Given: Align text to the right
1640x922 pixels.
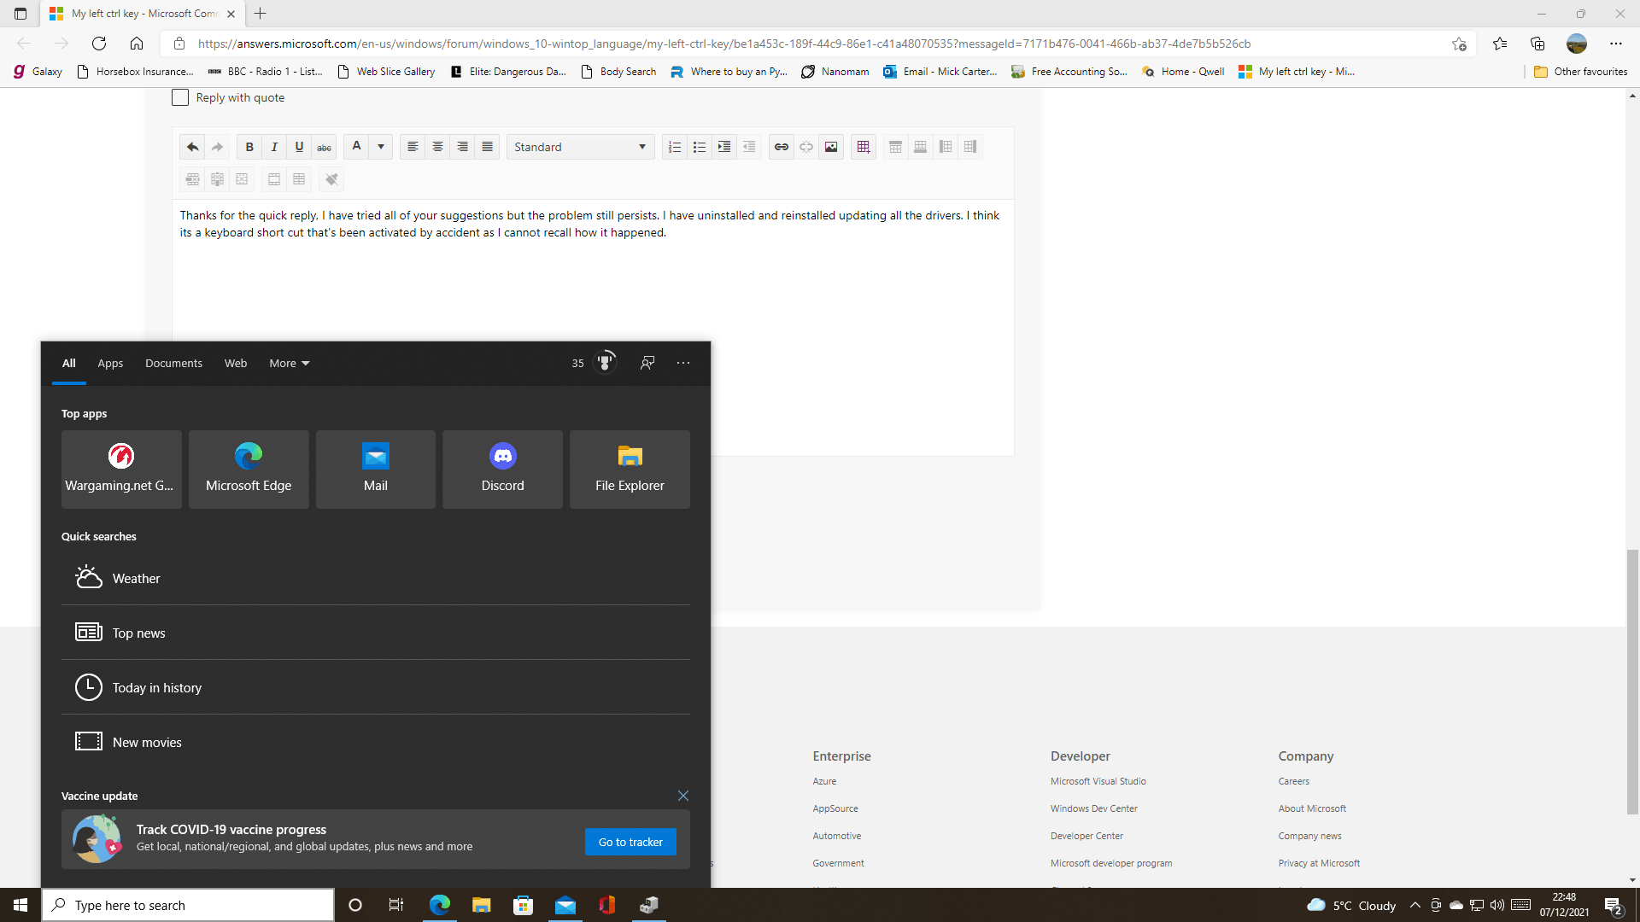Looking at the screenshot, I should pos(462,147).
